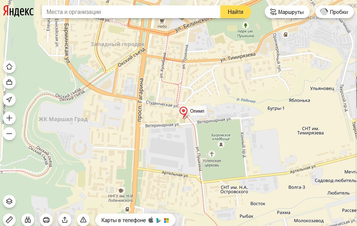Open the Маршруты route planner

(287, 12)
